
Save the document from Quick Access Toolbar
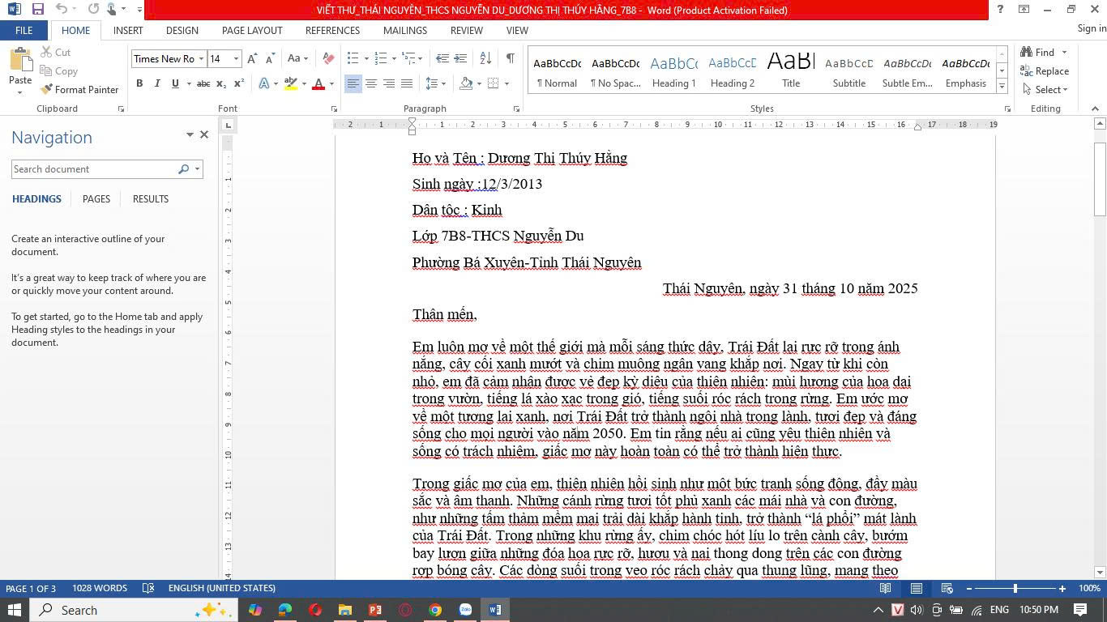coord(37,9)
